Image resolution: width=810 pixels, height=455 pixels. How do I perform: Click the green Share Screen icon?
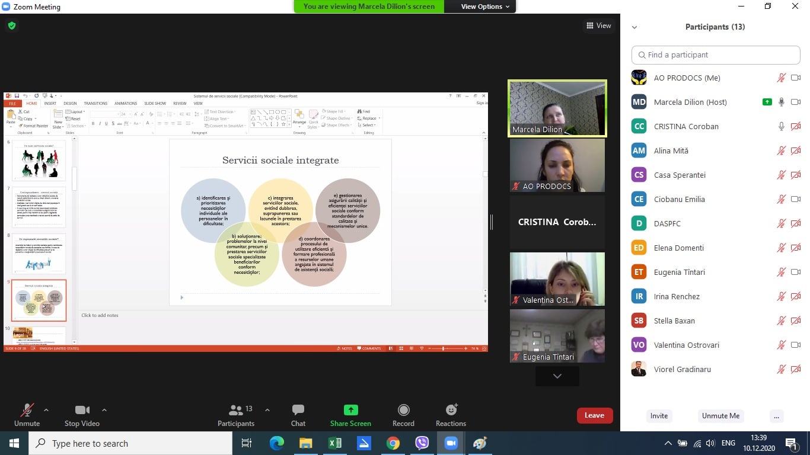pos(351,410)
